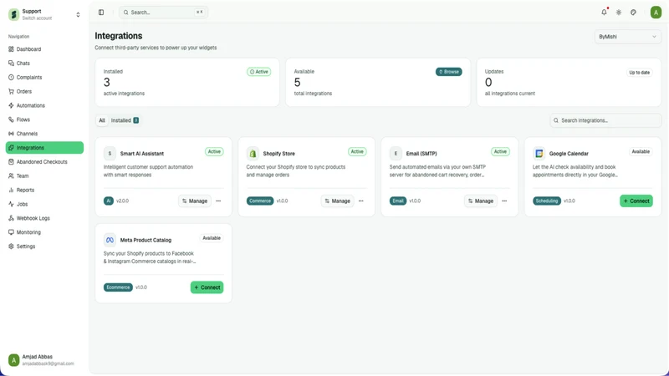Click the Email (SMTP) E icon

pos(396,153)
